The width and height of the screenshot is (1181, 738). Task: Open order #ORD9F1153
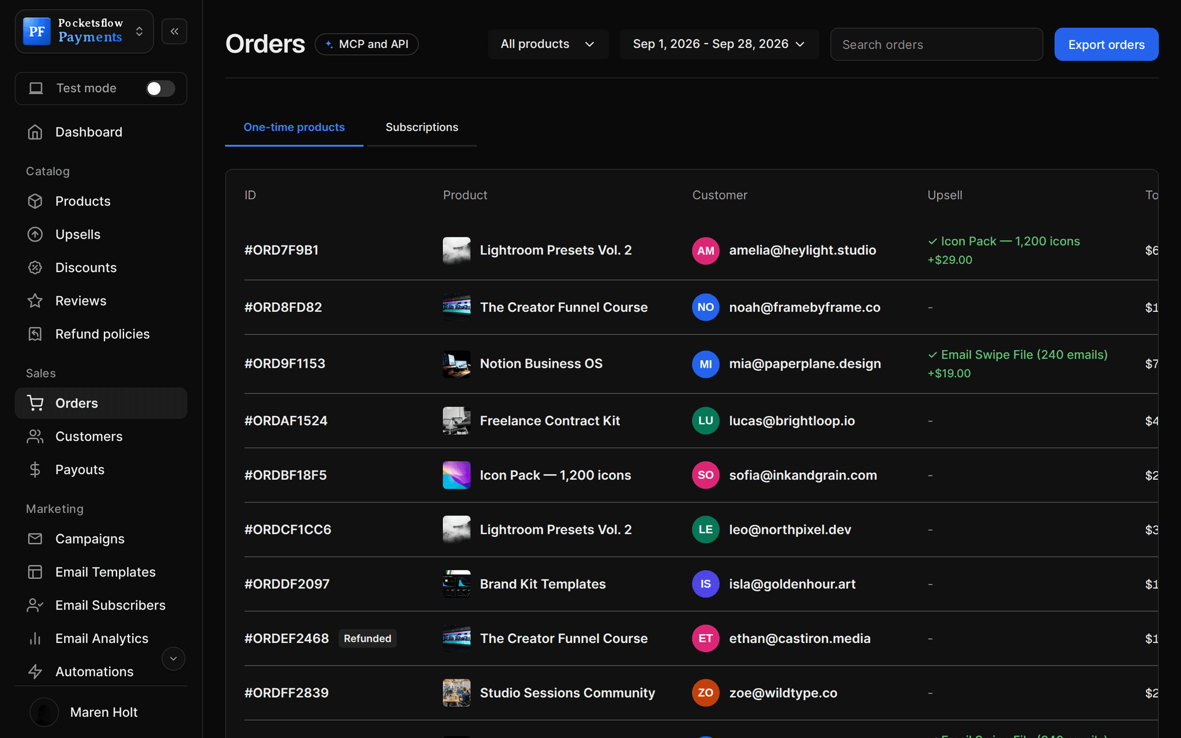(285, 364)
